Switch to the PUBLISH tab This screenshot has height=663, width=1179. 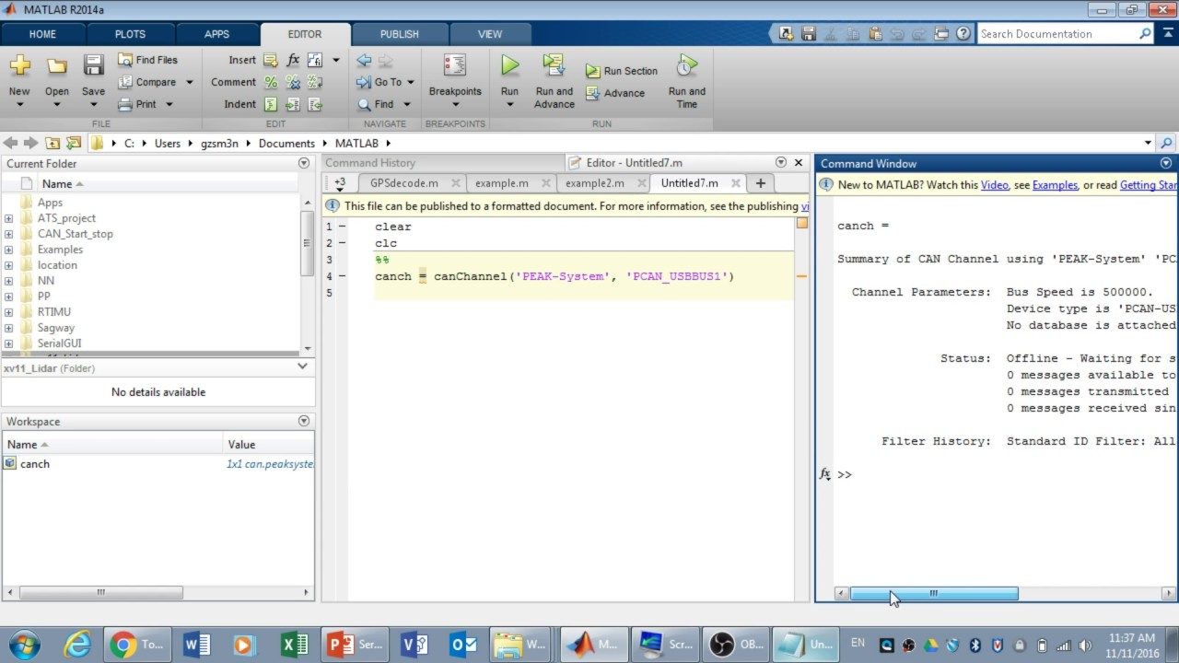(x=399, y=34)
